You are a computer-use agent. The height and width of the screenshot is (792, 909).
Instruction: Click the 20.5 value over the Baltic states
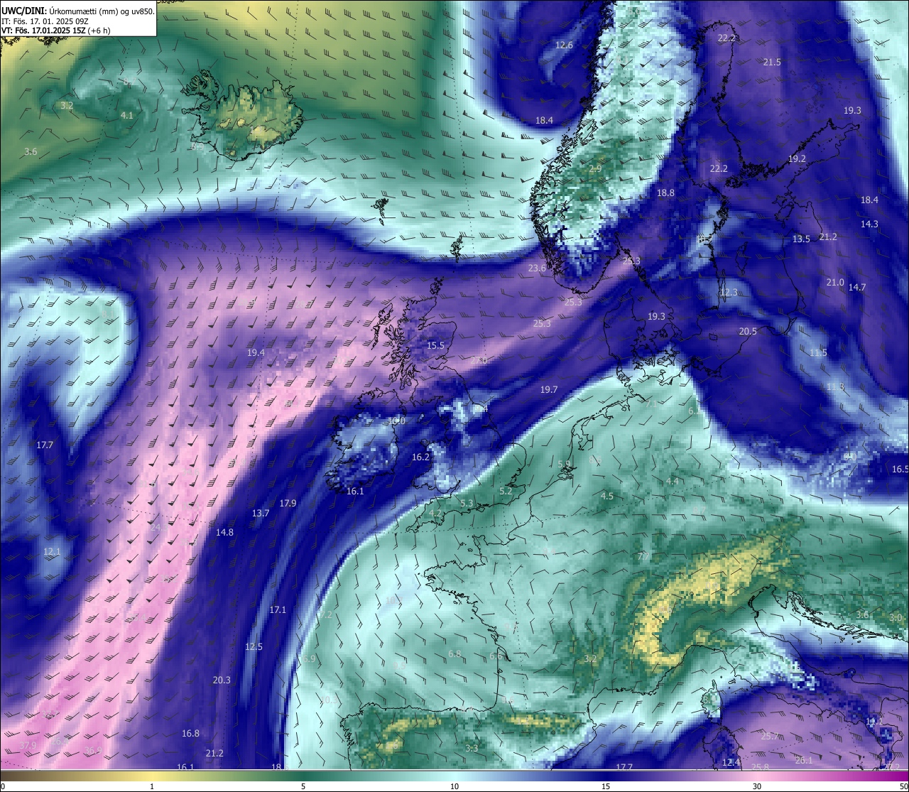748,331
